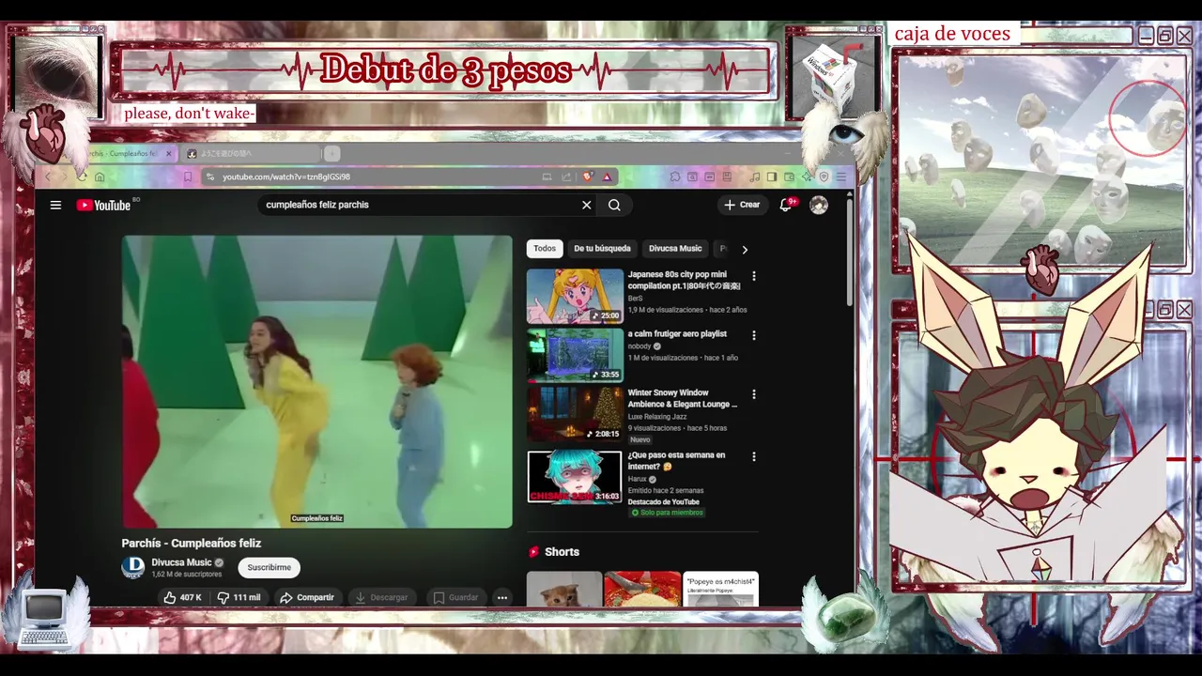Close the Cumpleaños feliz browser tab
1202x676 pixels.
[169, 153]
